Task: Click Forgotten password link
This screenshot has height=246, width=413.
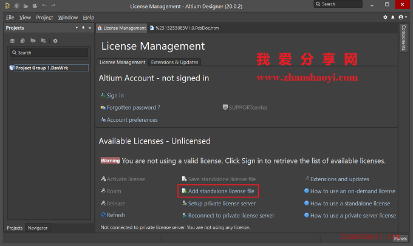Action: (x=133, y=107)
